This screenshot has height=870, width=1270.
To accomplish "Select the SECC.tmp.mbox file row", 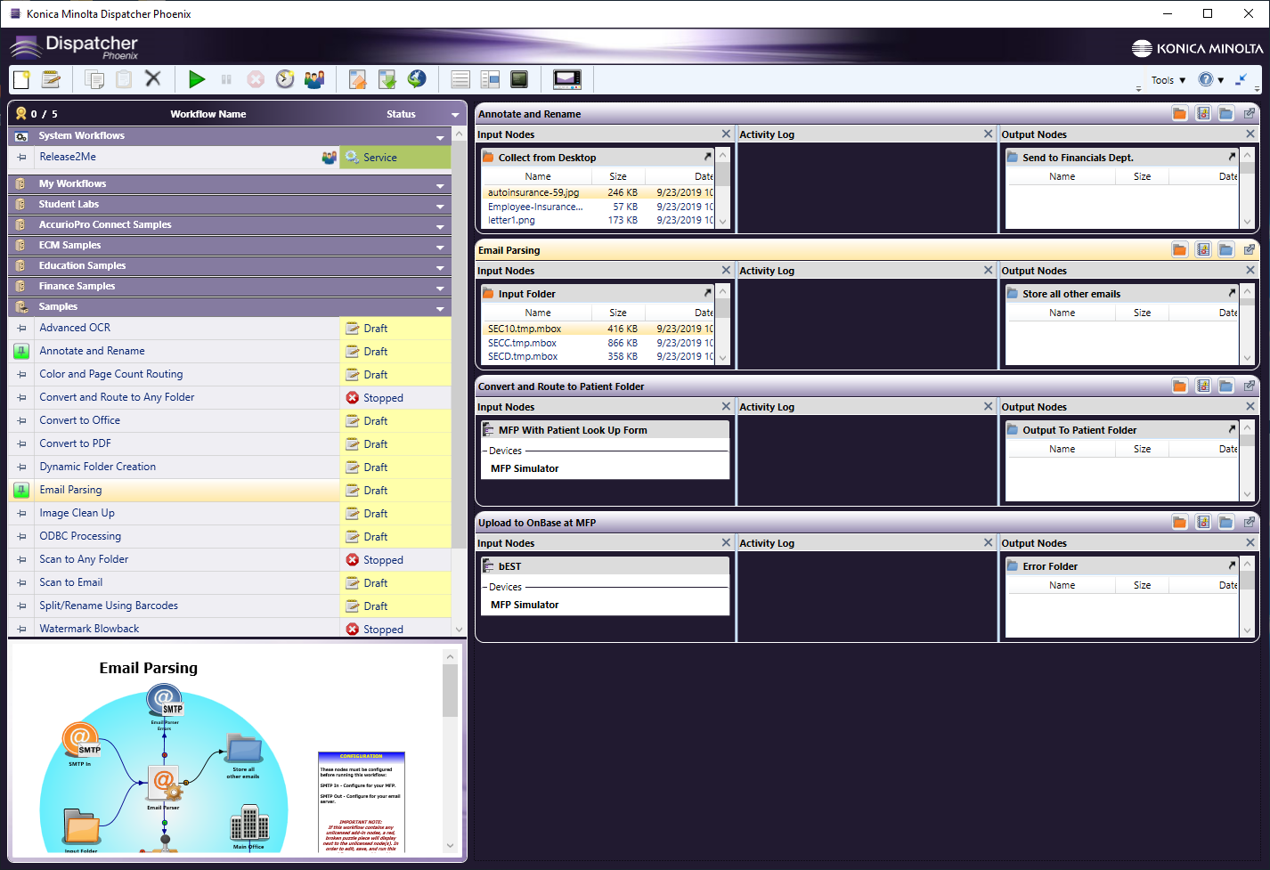I will point(598,343).
